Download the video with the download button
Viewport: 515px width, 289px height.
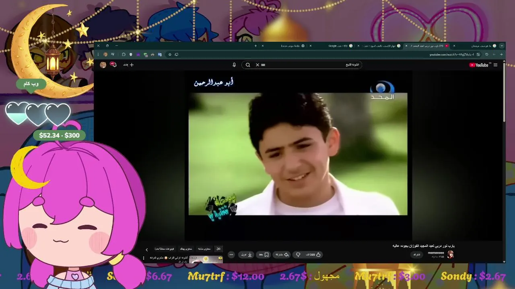coord(247,254)
